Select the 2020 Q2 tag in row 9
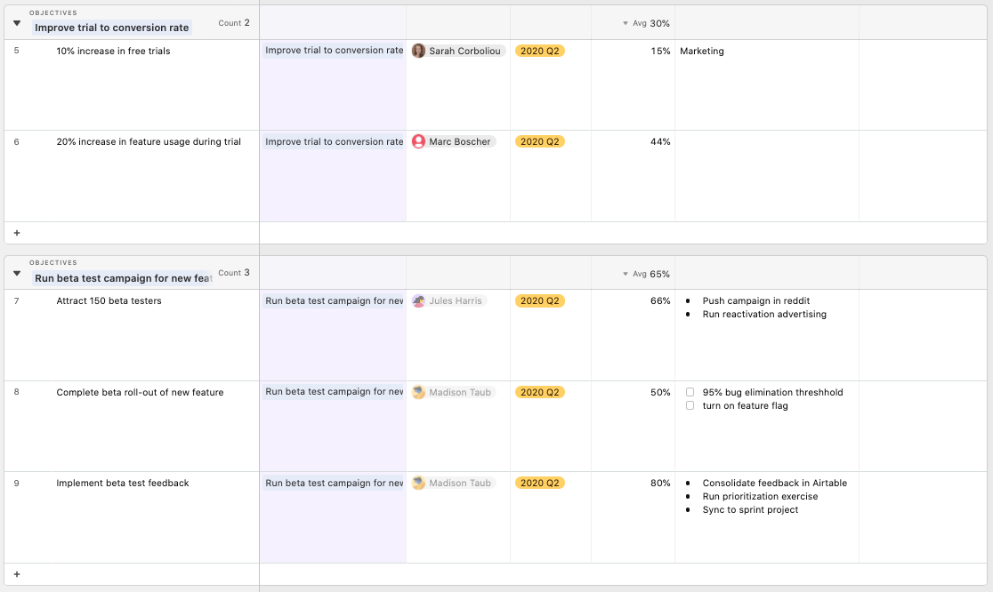The width and height of the screenshot is (993, 592). [539, 484]
